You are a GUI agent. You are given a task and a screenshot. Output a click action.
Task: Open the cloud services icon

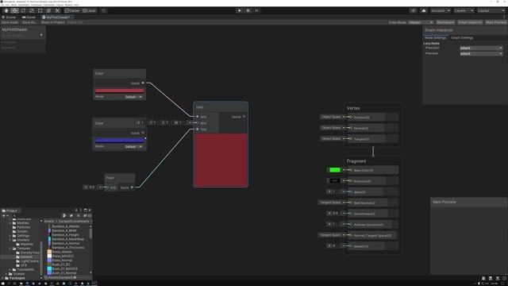[423, 10]
